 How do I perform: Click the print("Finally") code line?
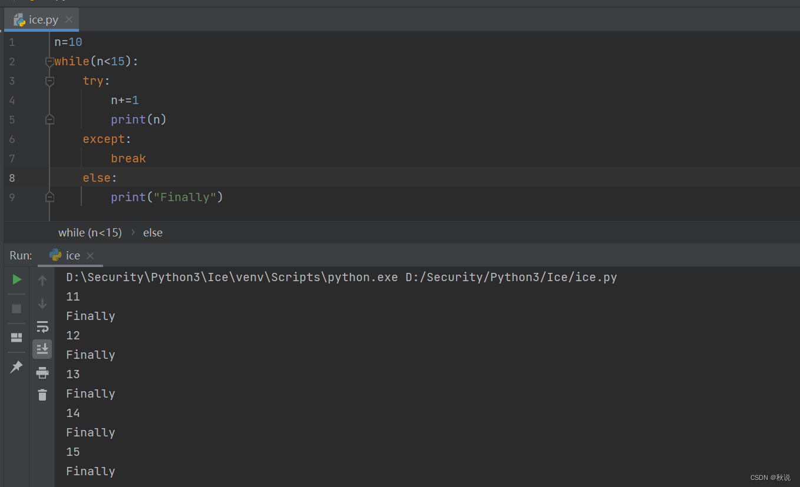point(167,197)
